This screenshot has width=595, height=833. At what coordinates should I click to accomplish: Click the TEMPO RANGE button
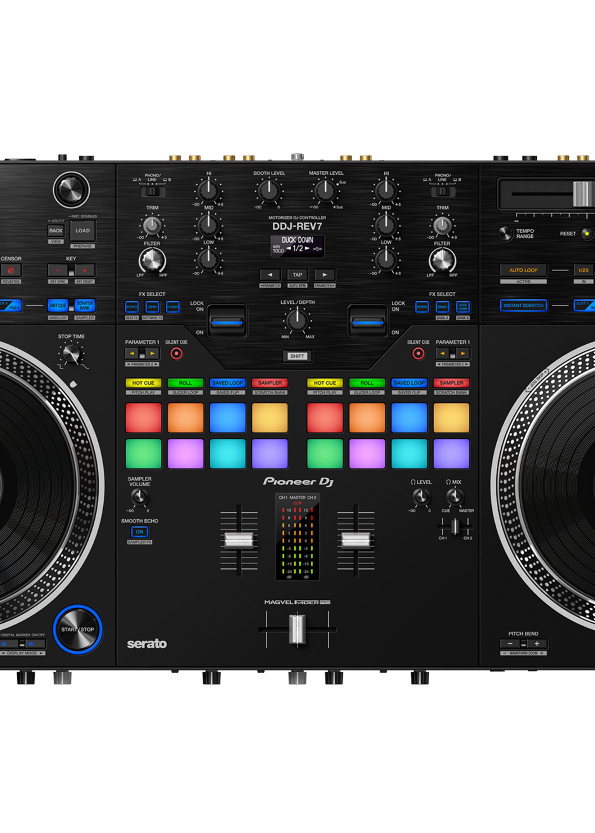pyautogui.click(x=505, y=234)
